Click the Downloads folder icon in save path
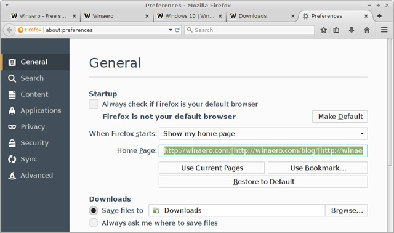Screen dimensions: 394x233 pyautogui.click(x=156, y=210)
